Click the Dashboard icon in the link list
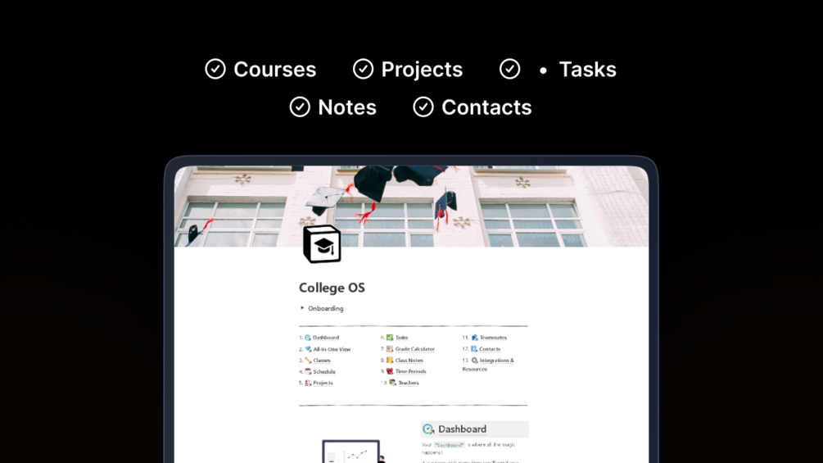This screenshot has height=463, width=823. (x=308, y=338)
